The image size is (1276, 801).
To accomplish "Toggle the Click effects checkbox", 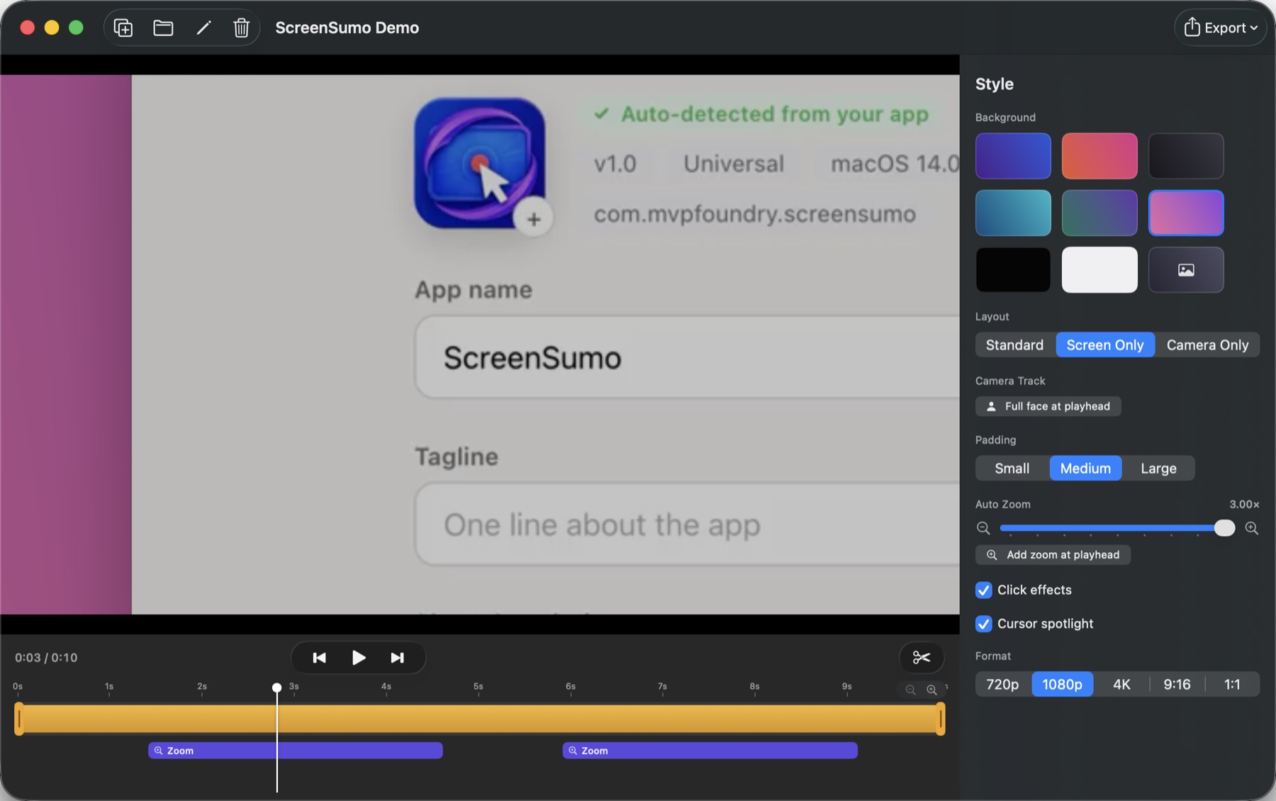I will point(983,590).
